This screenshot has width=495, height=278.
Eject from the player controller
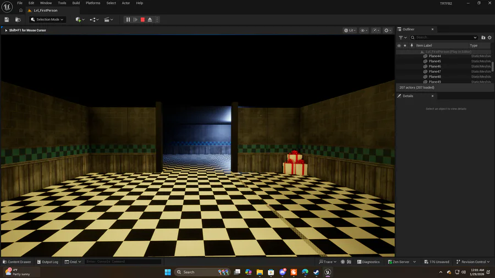pyautogui.click(x=150, y=20)
